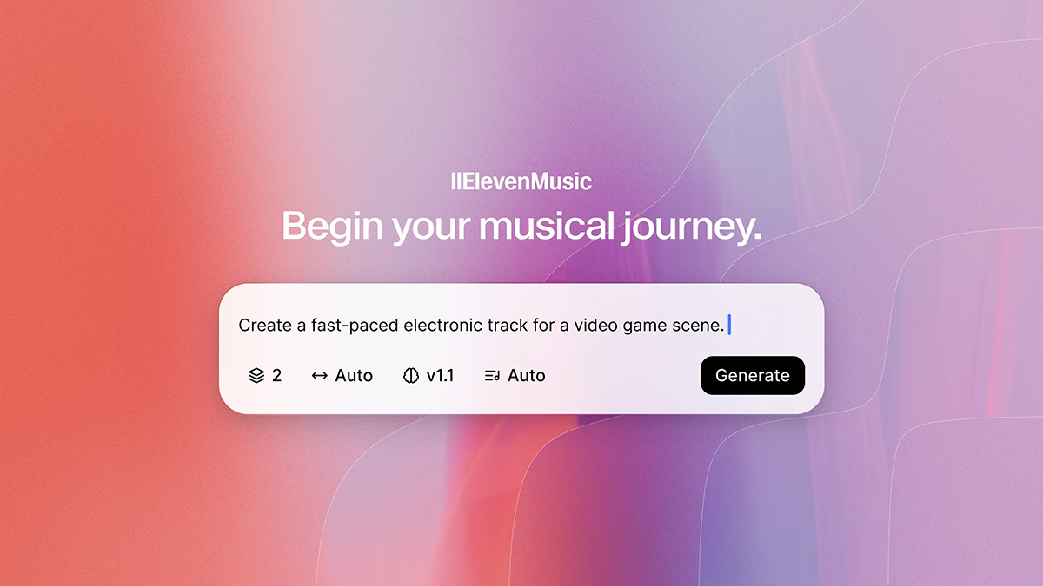Place cursor on 'video game' in prompt
The width and height of the screenshot is (1043, 586).
tap(615, 326)
